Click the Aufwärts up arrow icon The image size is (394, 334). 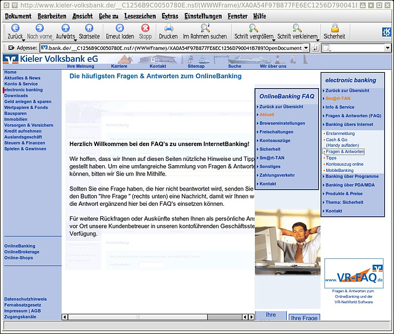tap(65, 28)
